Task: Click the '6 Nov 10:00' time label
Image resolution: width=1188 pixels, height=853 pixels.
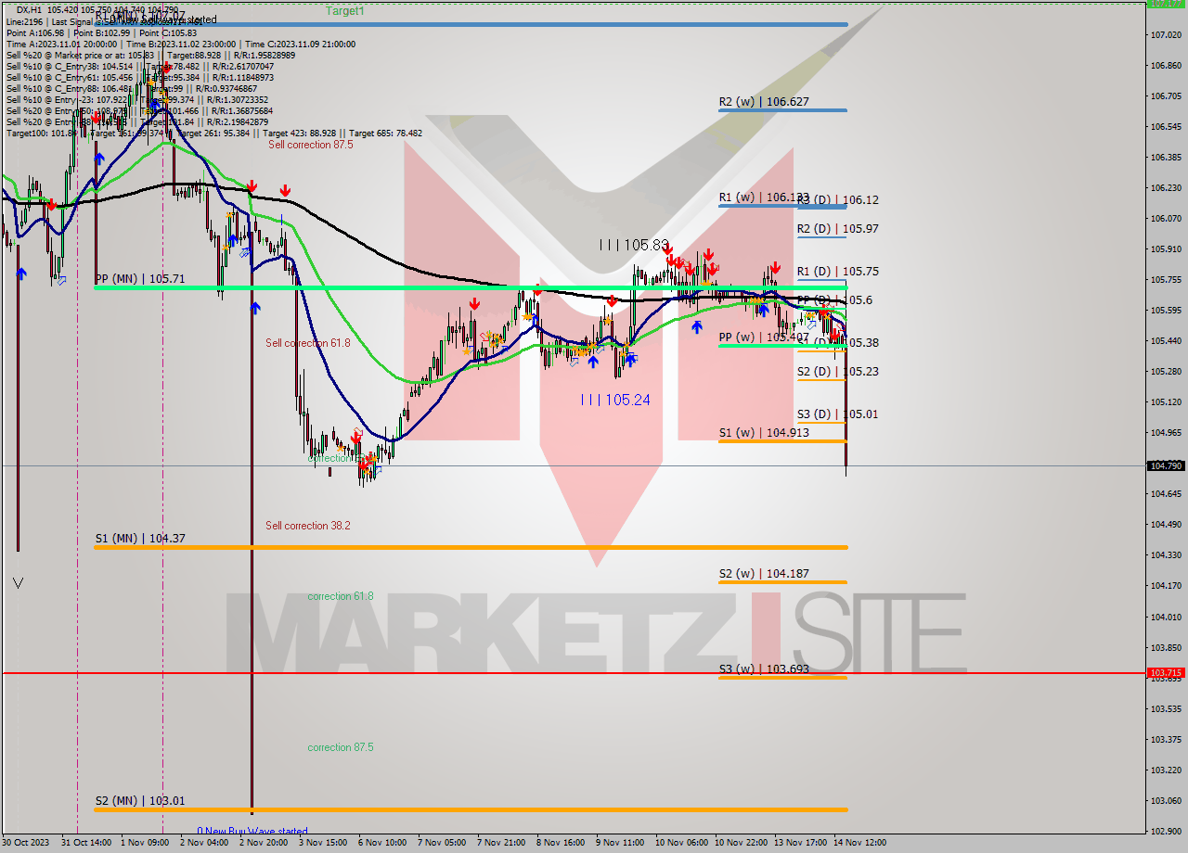Action: (x=382, y=843)
